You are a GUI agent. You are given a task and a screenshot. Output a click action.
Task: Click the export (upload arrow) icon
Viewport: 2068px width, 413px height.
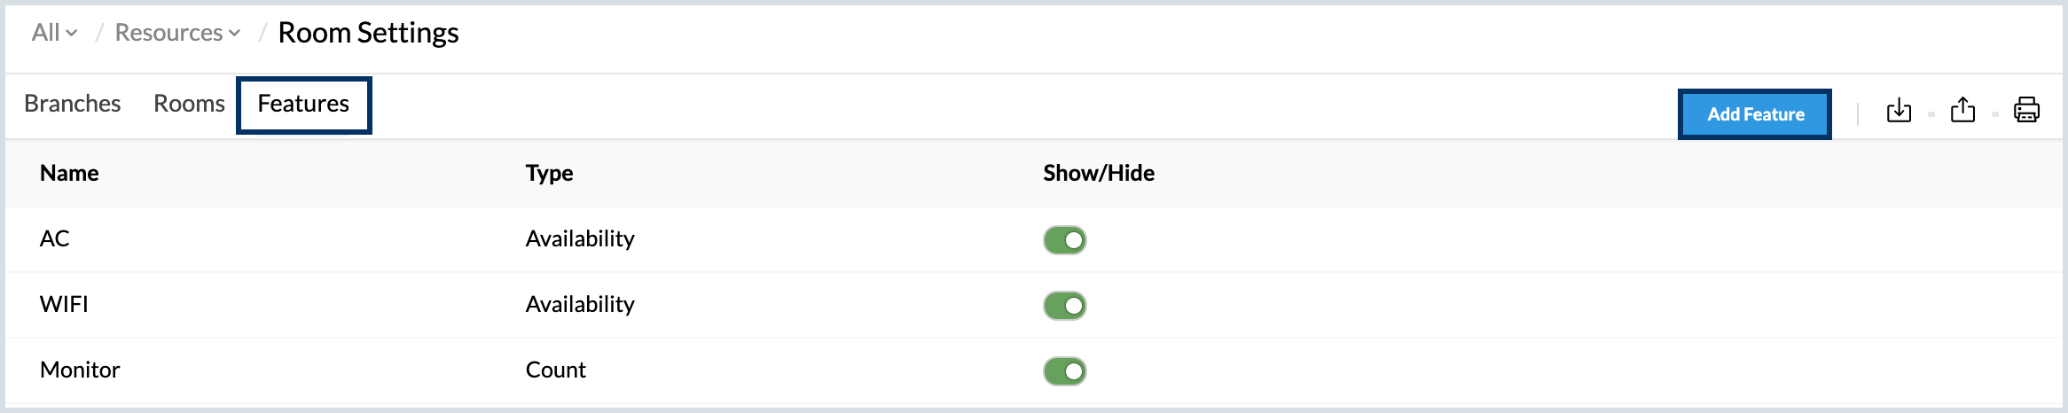point(1962,111)
